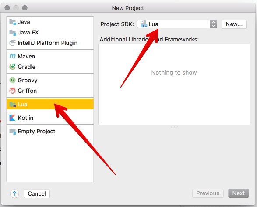The image size is (257, 207).
Task: Click the green Gradle icon
Action: tap(12, 67)
